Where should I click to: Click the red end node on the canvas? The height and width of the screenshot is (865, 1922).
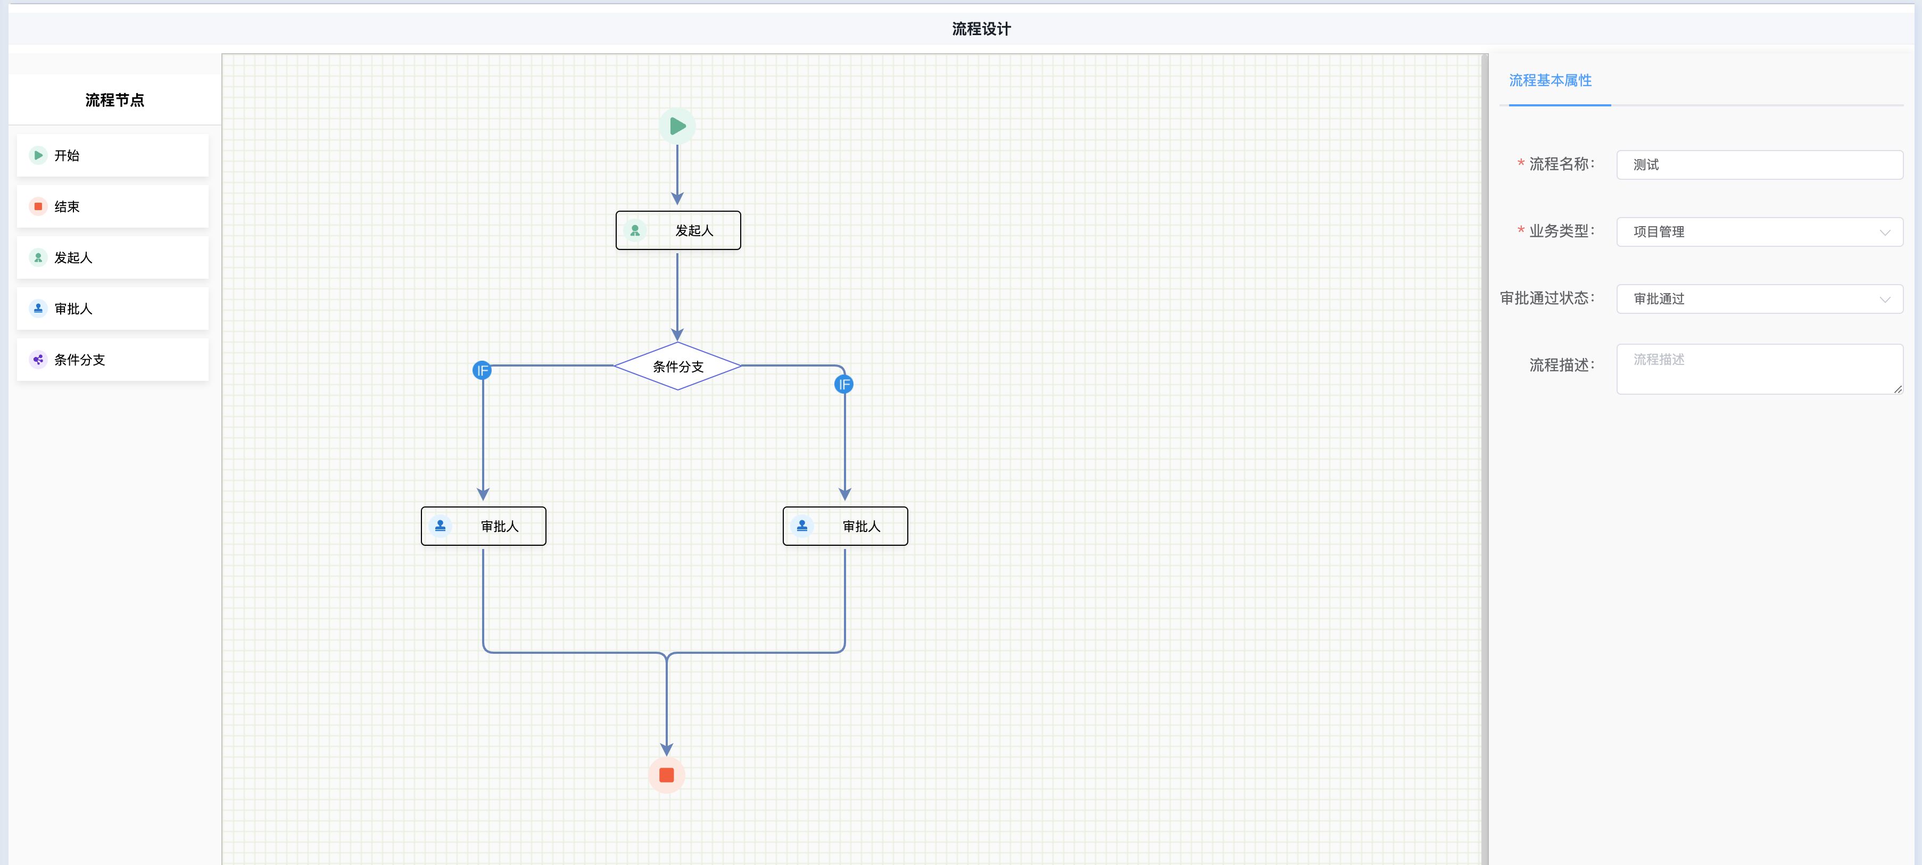pos(666,775)
